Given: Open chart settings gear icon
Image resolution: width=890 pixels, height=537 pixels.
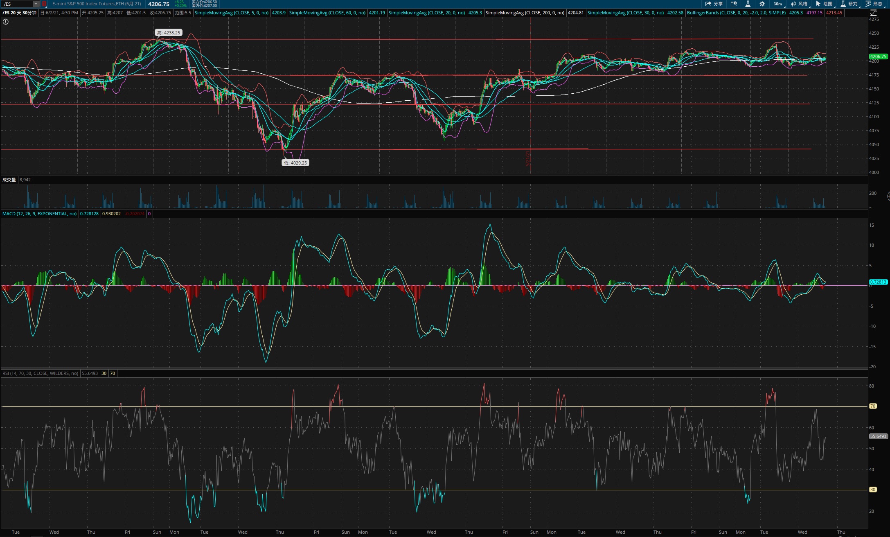Looking at the screenshot, I should [x=762, y=4].
